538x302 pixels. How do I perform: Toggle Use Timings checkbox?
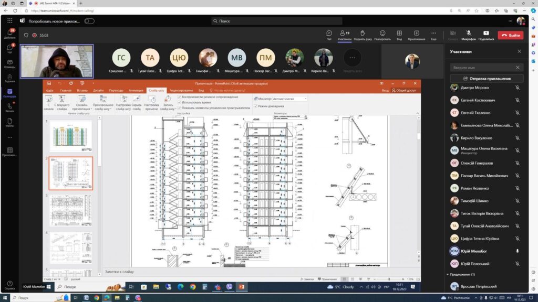(x=179, y=102)
